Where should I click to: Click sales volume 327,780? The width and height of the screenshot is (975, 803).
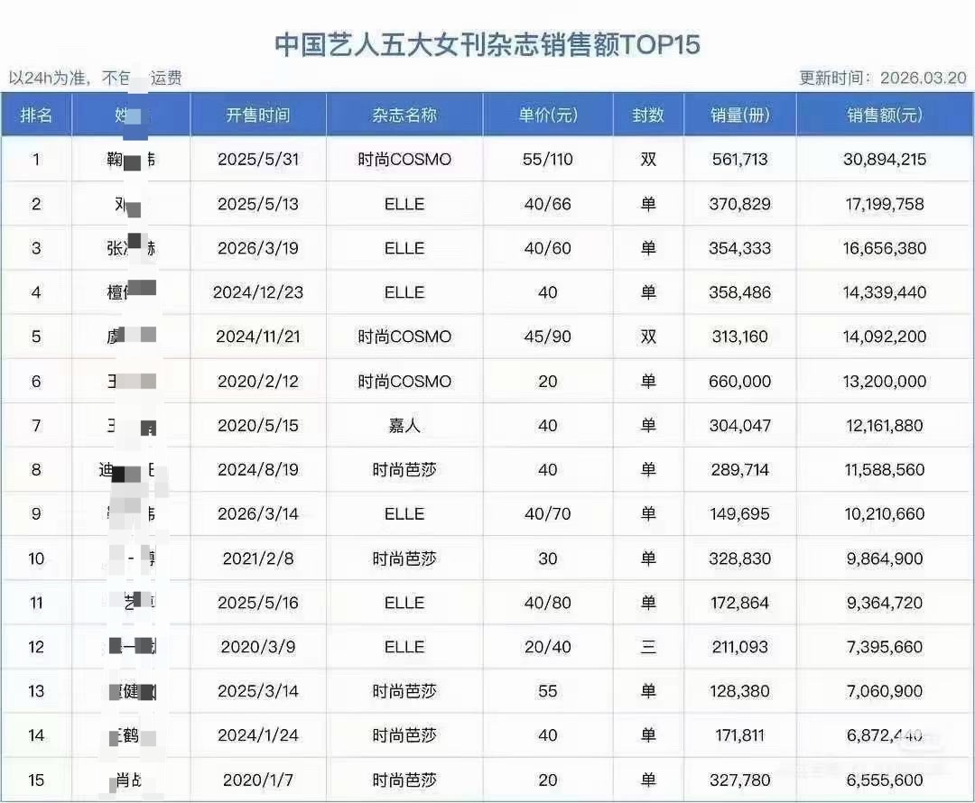tap(740, 780)
